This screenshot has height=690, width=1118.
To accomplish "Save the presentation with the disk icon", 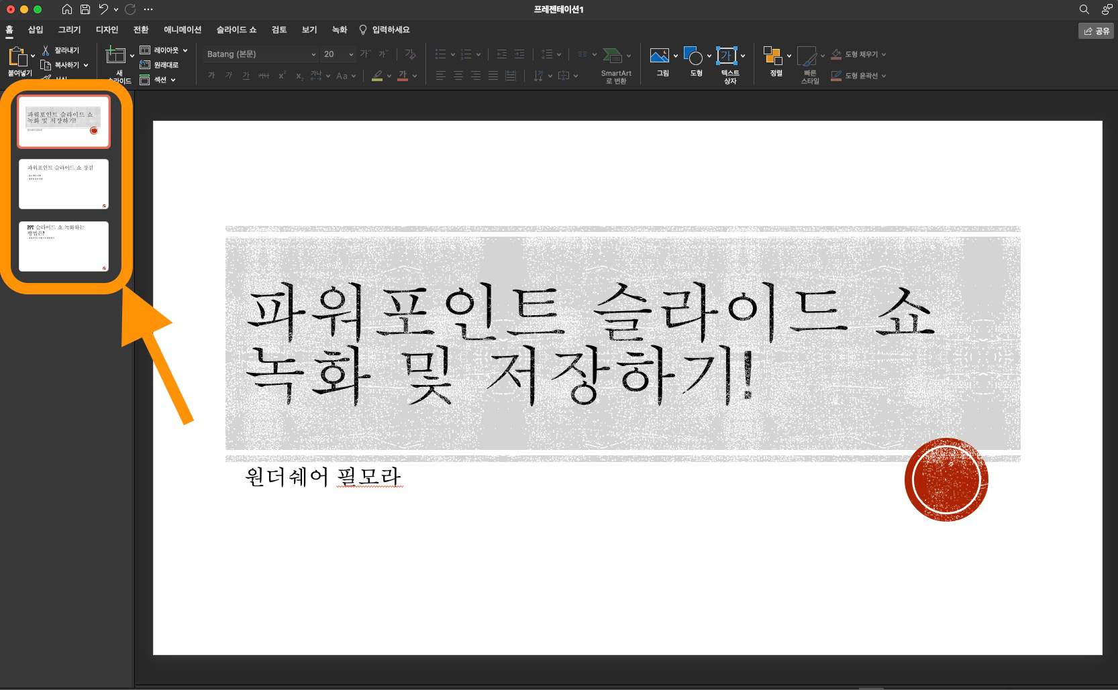I will [85, 9].
